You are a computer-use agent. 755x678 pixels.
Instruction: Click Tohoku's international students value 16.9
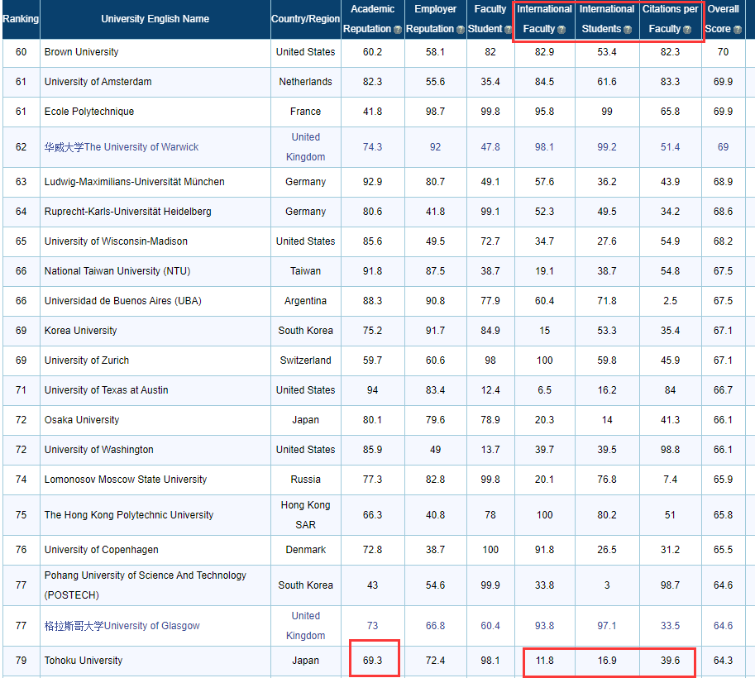pyautogui.click(x=607, y=661)
